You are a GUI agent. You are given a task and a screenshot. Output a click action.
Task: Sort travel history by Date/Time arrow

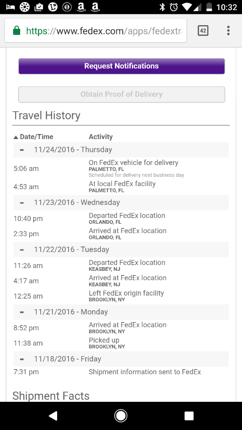[16, 137]
